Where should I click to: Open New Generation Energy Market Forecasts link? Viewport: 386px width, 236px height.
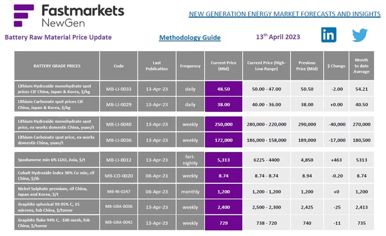284,14
